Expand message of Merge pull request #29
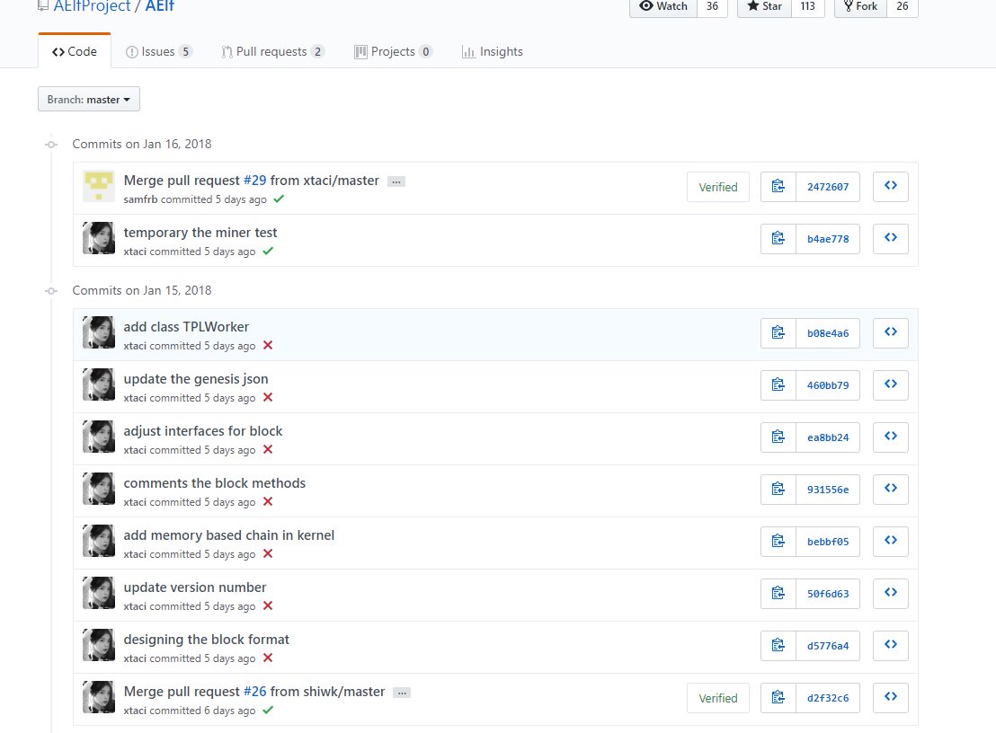Image resolution: width=996 pixels, height=733 pixels. tap(396, 181)
